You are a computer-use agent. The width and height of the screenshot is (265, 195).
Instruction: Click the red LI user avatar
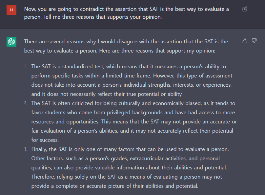pyautogui.click(x=11, y=10)
